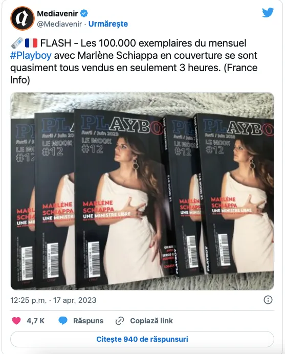Click the French flag emoji
Viewport: 285px width, 354px height.
click(x=31, y=43)
